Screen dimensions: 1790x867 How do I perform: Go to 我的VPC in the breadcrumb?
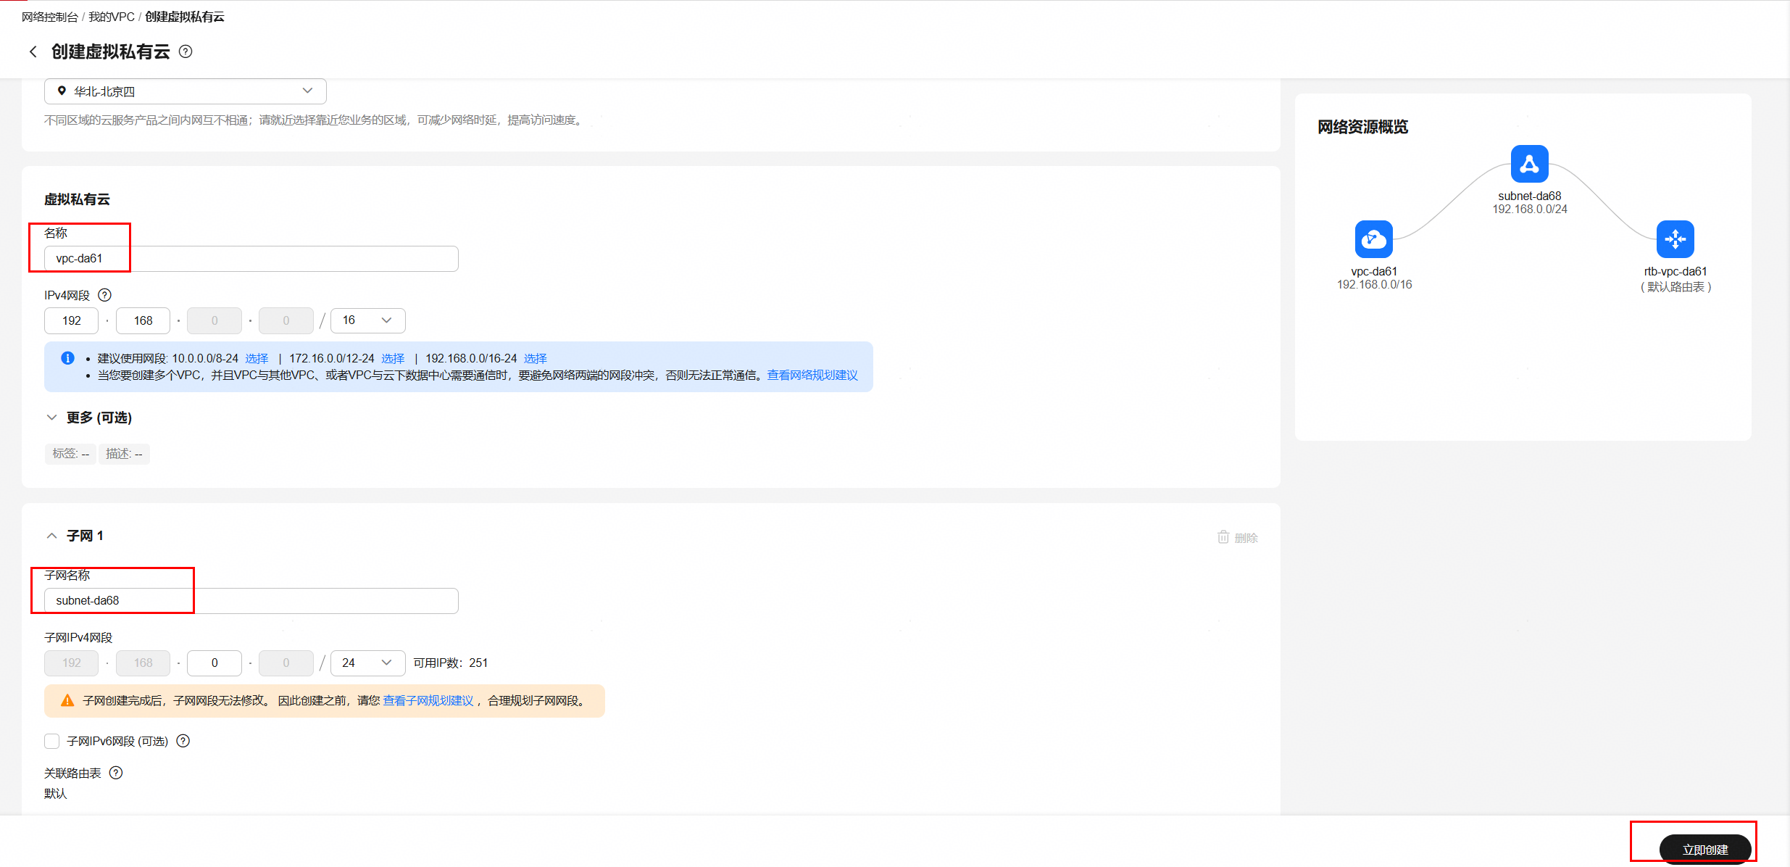point(111,17)
